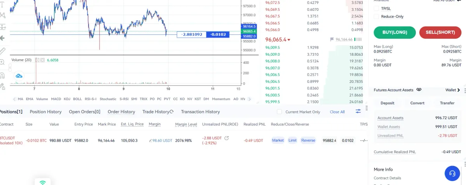The width and height of the screenshot is (466, 185).
Task: Select the price range measuring tool
Action: (x=2, y=26)
